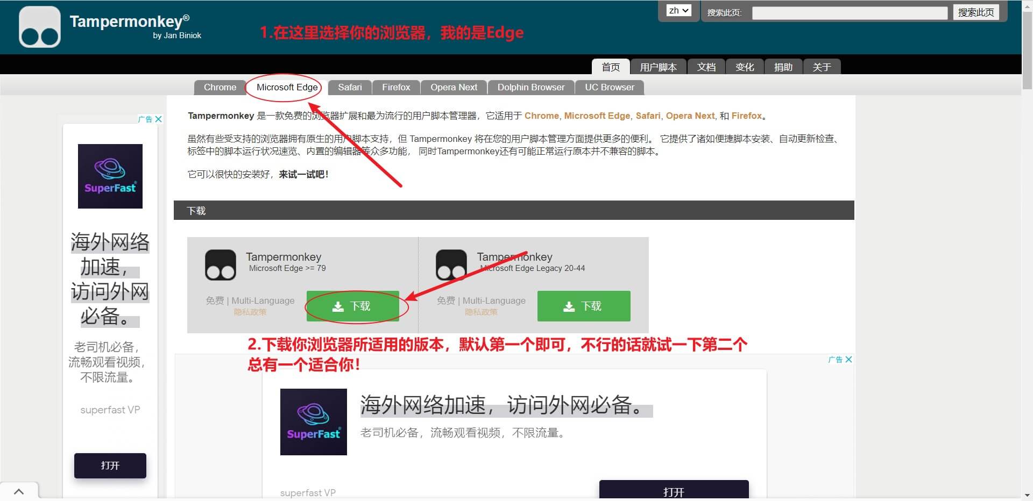Click 来试一试吧 bold text
1033x501 pixels.
[303, 174]
